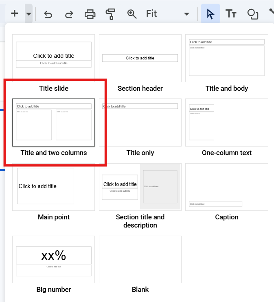Click the "Big number" label
The height and width of the screenshot is (302, 274).
pyautogui.click(x=54, y=289)
